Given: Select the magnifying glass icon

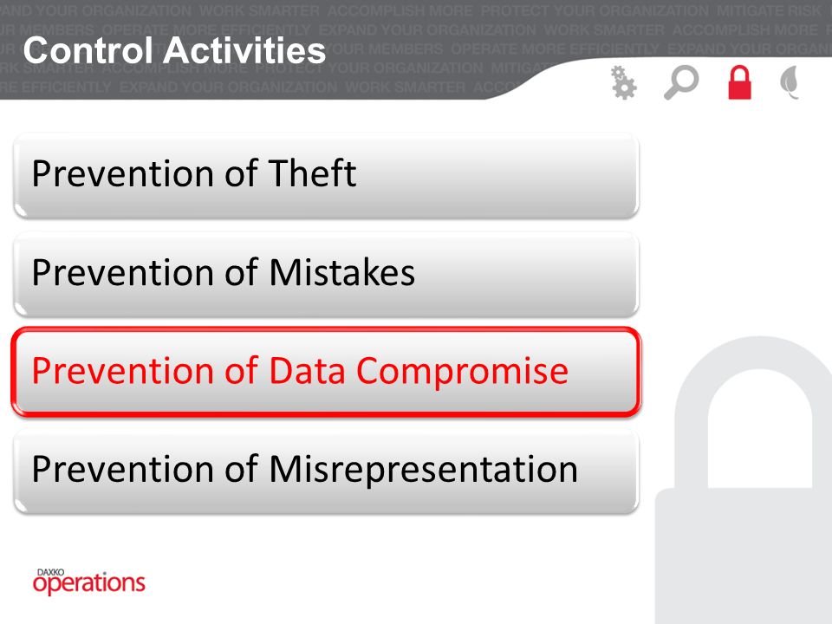Looking at the screenshot, I should 681,82.
